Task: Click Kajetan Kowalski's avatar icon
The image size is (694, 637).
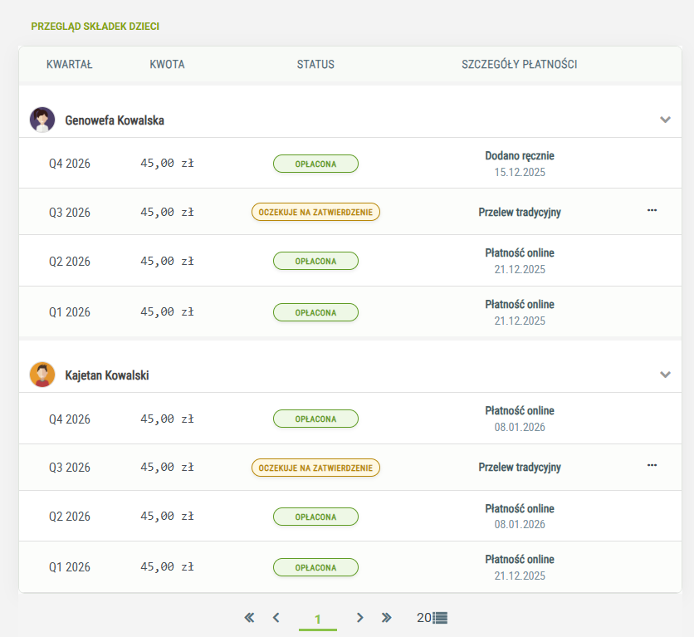Action: point(42,375)
